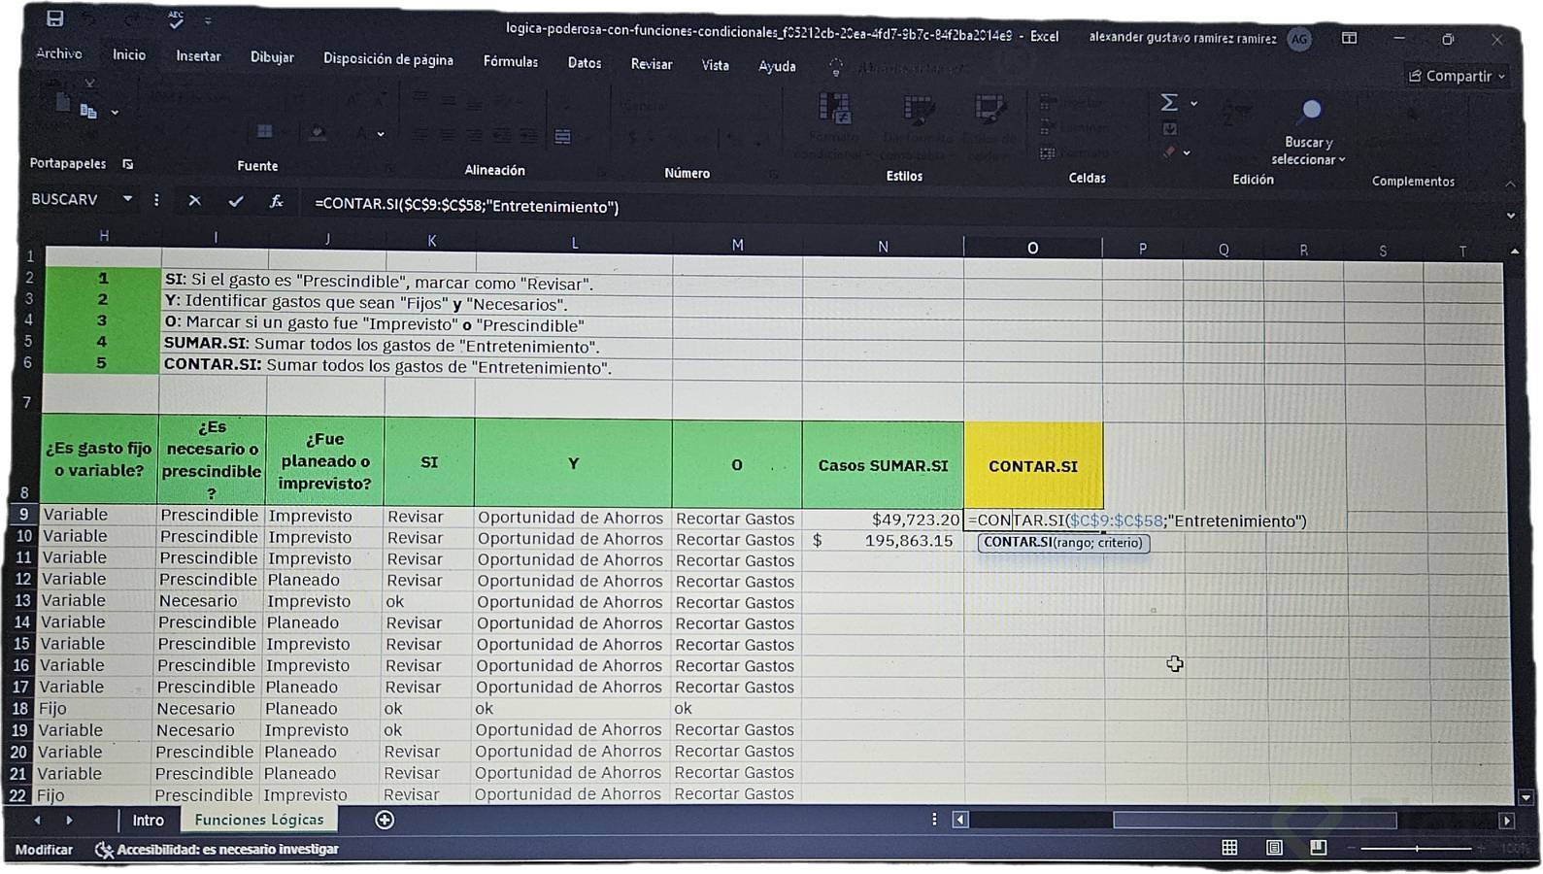Run the spelling check icon in quick access

coord(176,19)
